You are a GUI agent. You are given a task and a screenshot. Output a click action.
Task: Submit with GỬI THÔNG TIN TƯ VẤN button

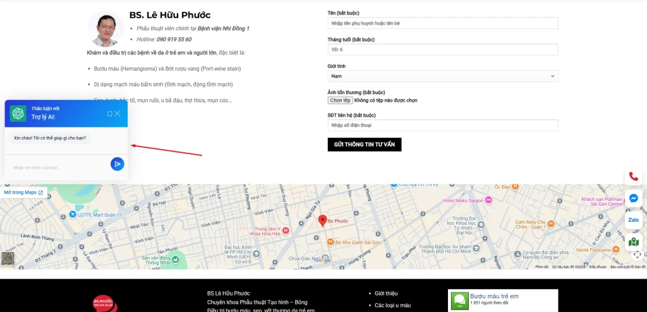point(365,145)
